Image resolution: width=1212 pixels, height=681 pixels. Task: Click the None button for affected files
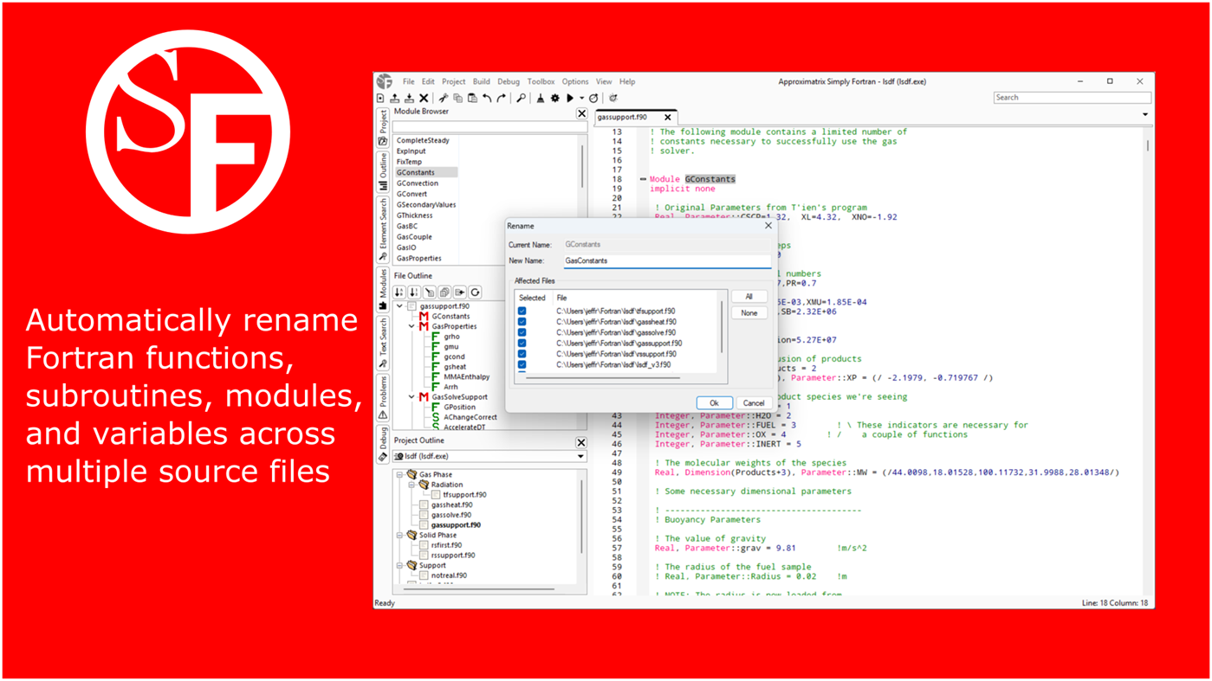[749, 313]
